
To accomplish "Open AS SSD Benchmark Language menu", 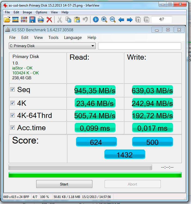I will [73, 38].
